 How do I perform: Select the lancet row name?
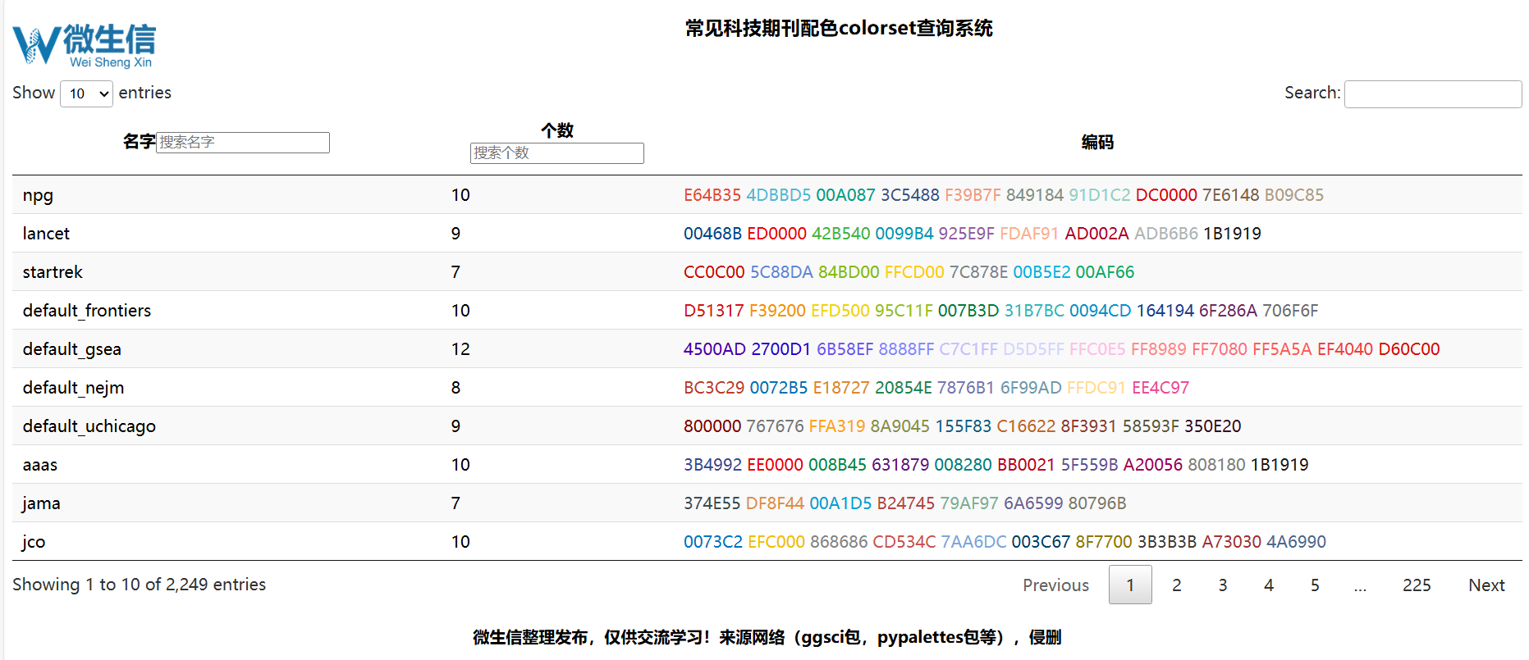[46, 234]
